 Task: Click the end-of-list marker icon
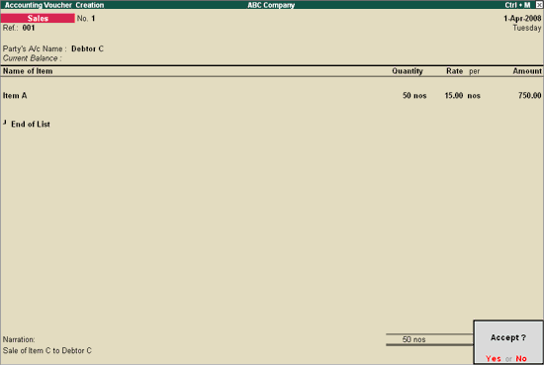(x=5, y=122)
